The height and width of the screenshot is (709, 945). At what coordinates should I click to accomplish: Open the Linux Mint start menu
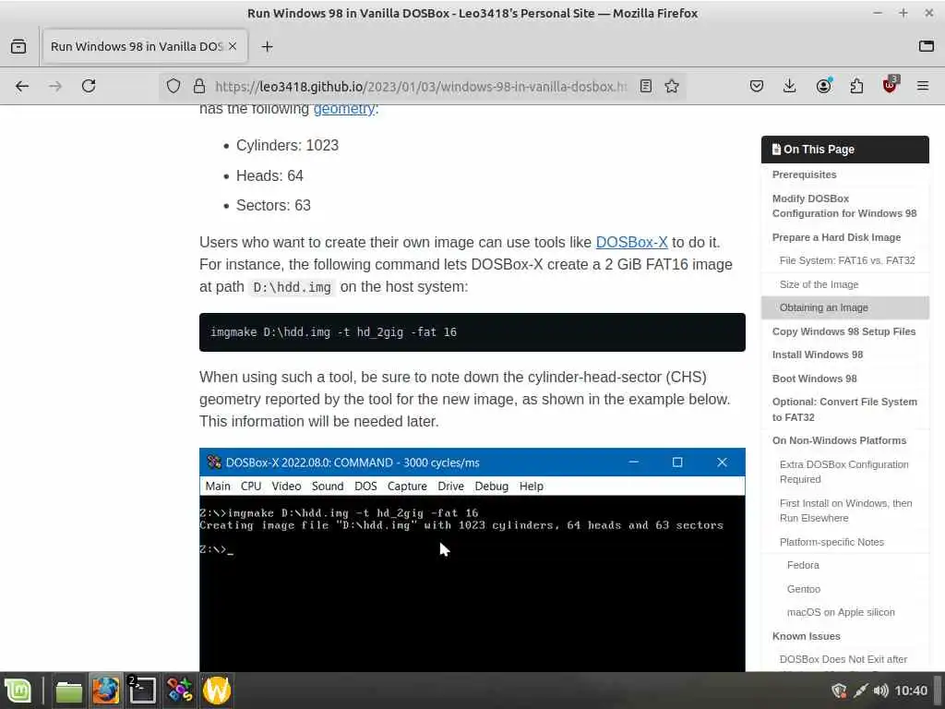pyautogui.click(x=18, y=691)
